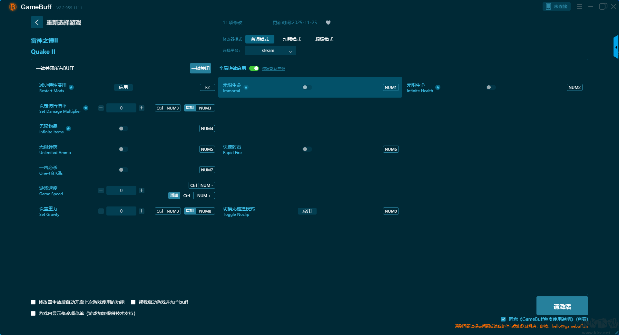The image size is (619, 335).
Task: Open the hamburger menu in title bar
Action: [x=579, y=6]
